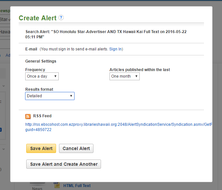Click the E-mail label
222x190 pixels.
(31, 49)
